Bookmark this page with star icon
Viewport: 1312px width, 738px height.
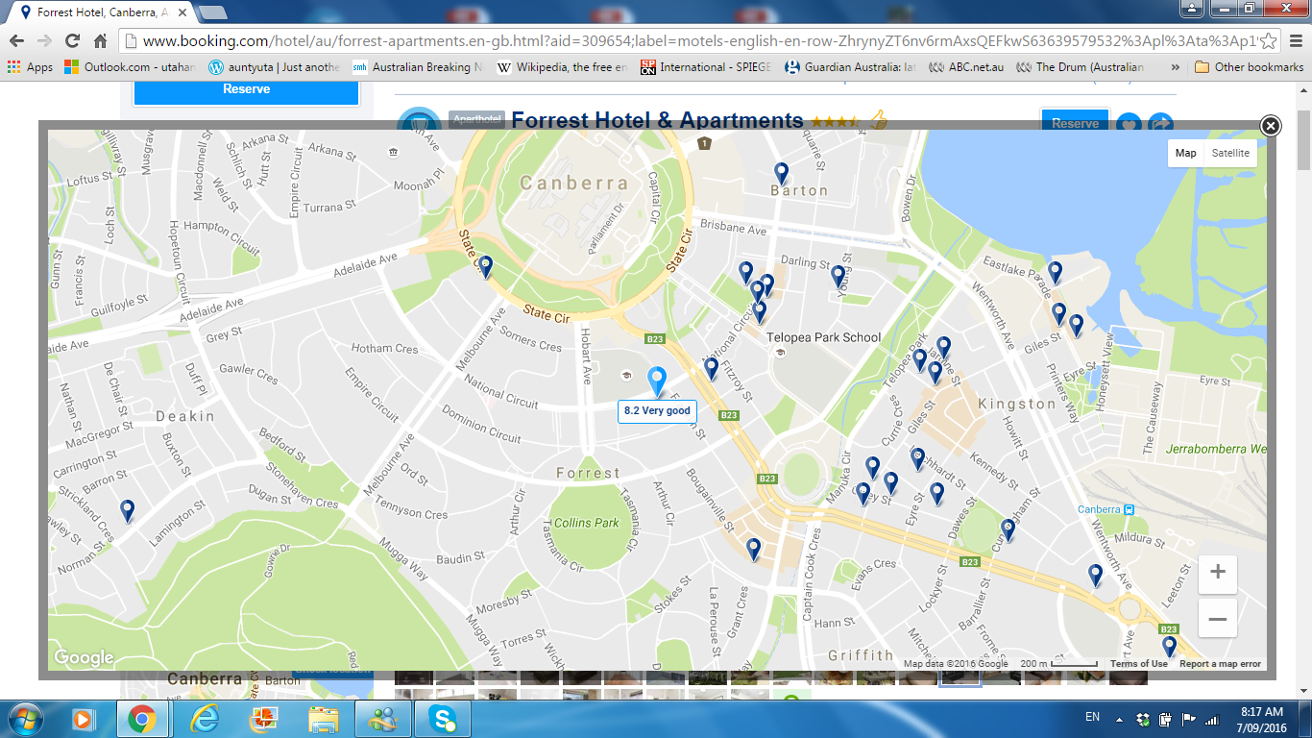[x=1269, y=41]
